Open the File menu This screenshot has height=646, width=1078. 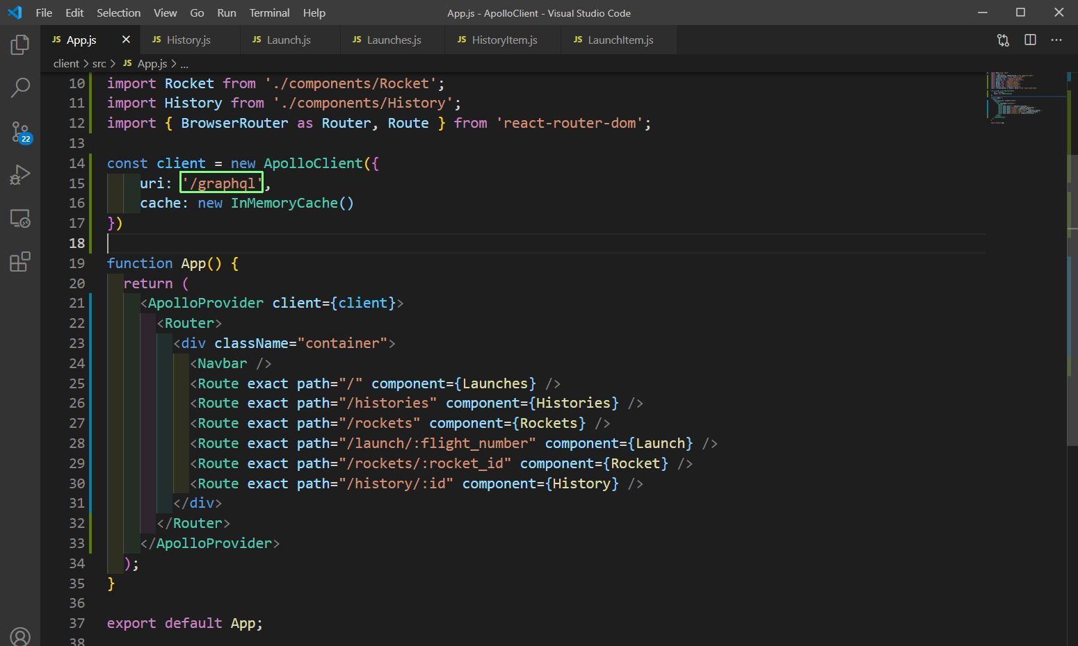[x=44, y=13]
